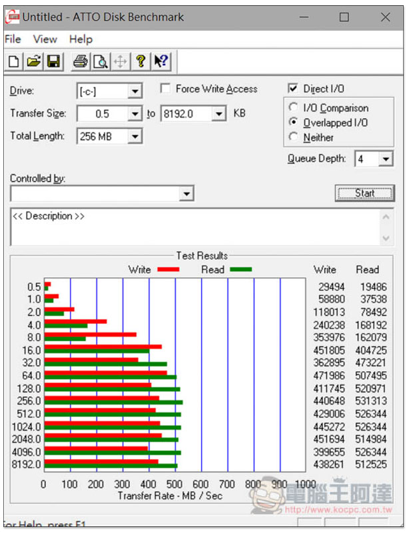The image size is (407, 533).
Task: Click read value 512525
Action: pyautogui.click(x=371, y=464)
